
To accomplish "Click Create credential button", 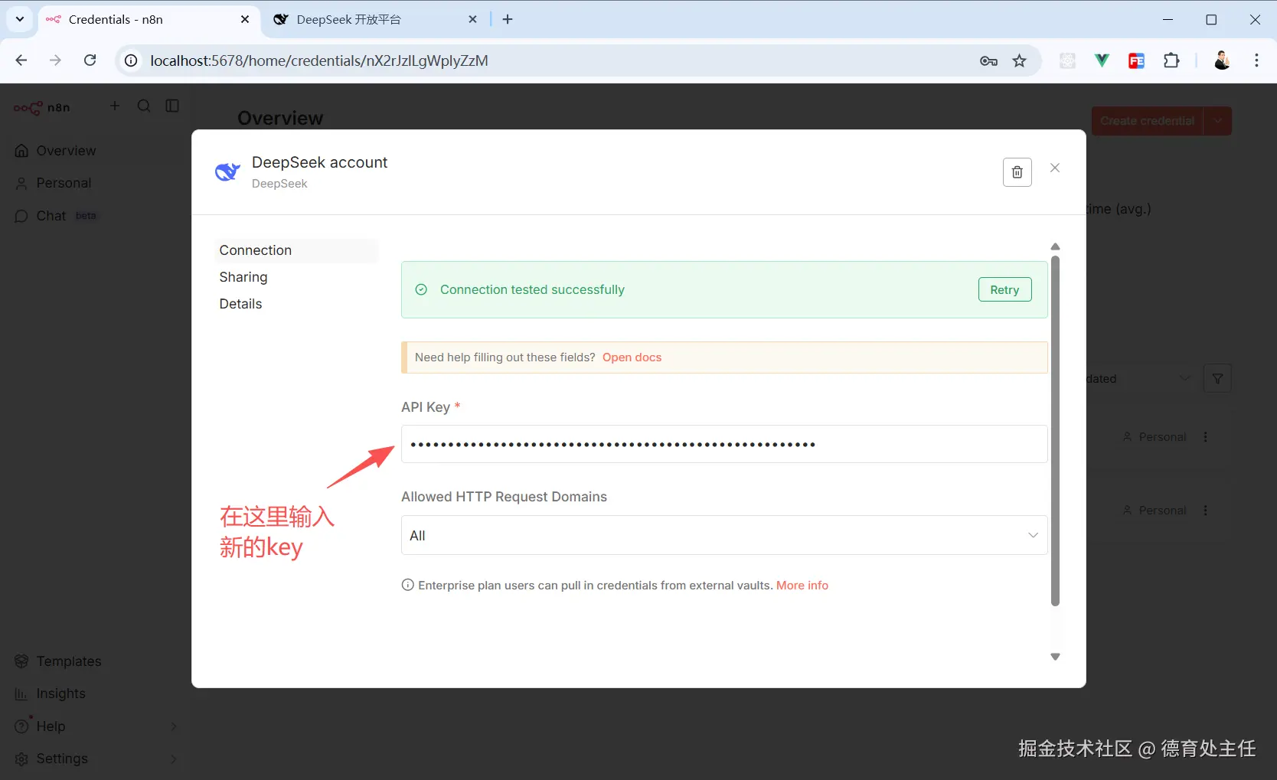I will tap(1147, 121).
